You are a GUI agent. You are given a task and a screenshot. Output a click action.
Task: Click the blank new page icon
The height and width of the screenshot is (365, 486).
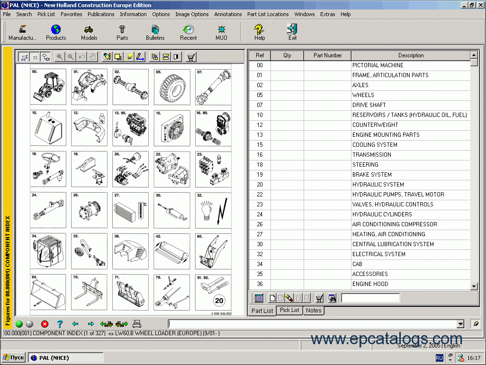pos(272,298)
